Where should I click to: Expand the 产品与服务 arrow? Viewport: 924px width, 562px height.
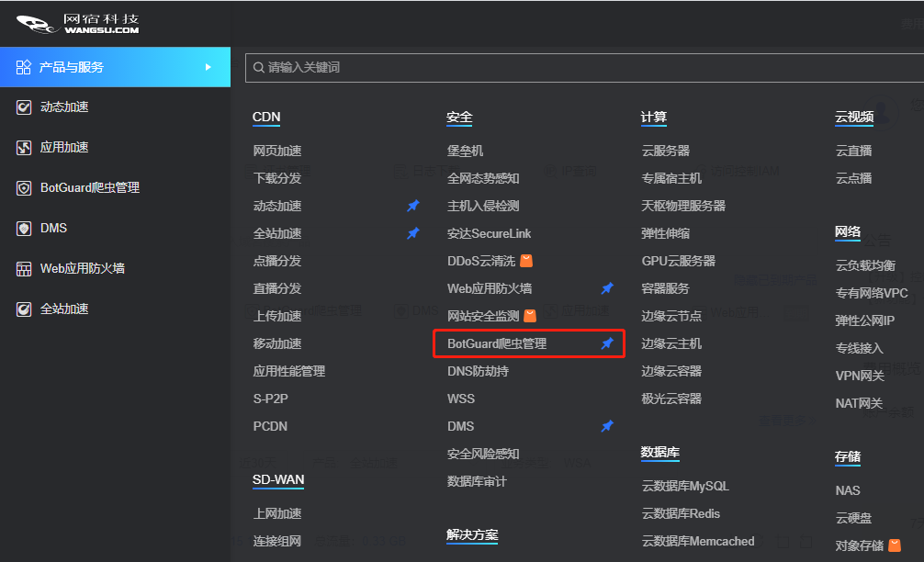(208, 67)
